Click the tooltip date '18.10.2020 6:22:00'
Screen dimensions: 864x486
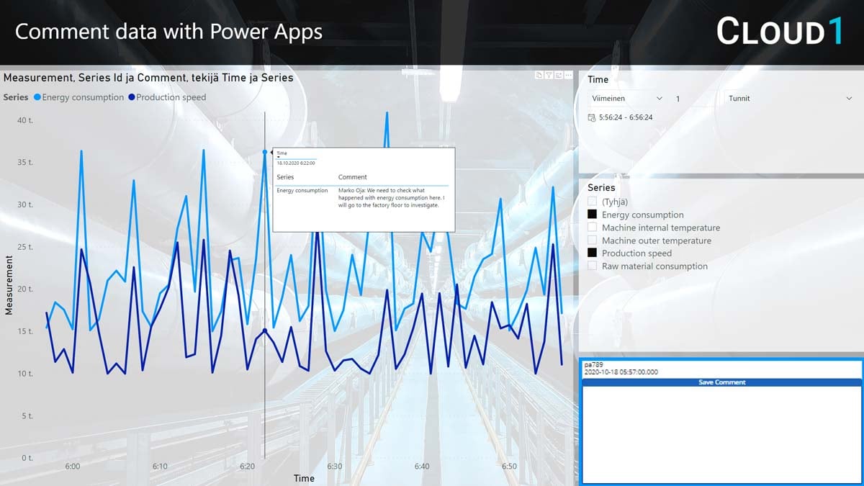point(296,163)
